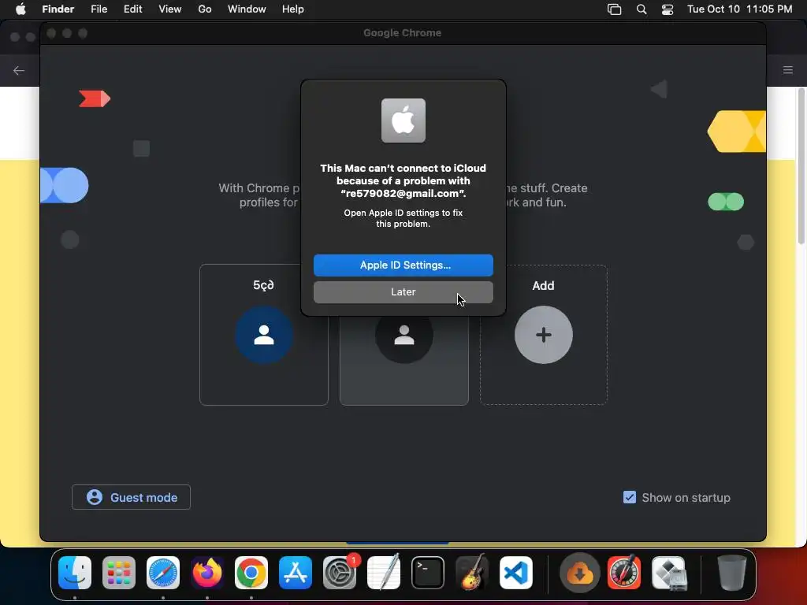Screen dimensions: 807x605
Task: Launch Safari from the Dock
Action: click(163, 573)
